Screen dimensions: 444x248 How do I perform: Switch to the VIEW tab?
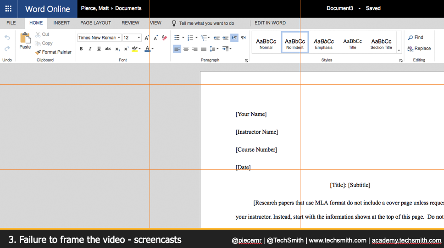click(x=155, y=23)
